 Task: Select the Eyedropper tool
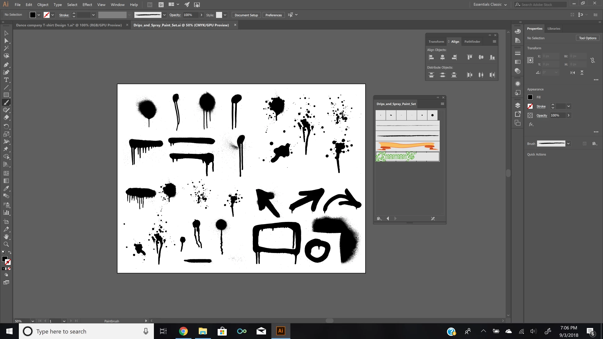[6, 188]
